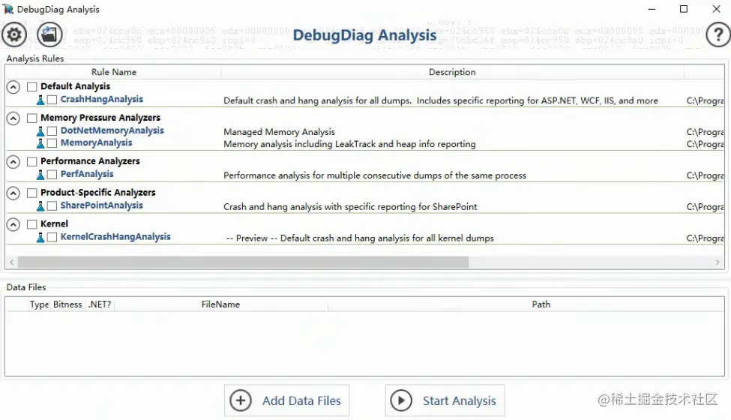Check the Kernel group checkbox
This screenshot has width=731, height=420.
[31, 224]
